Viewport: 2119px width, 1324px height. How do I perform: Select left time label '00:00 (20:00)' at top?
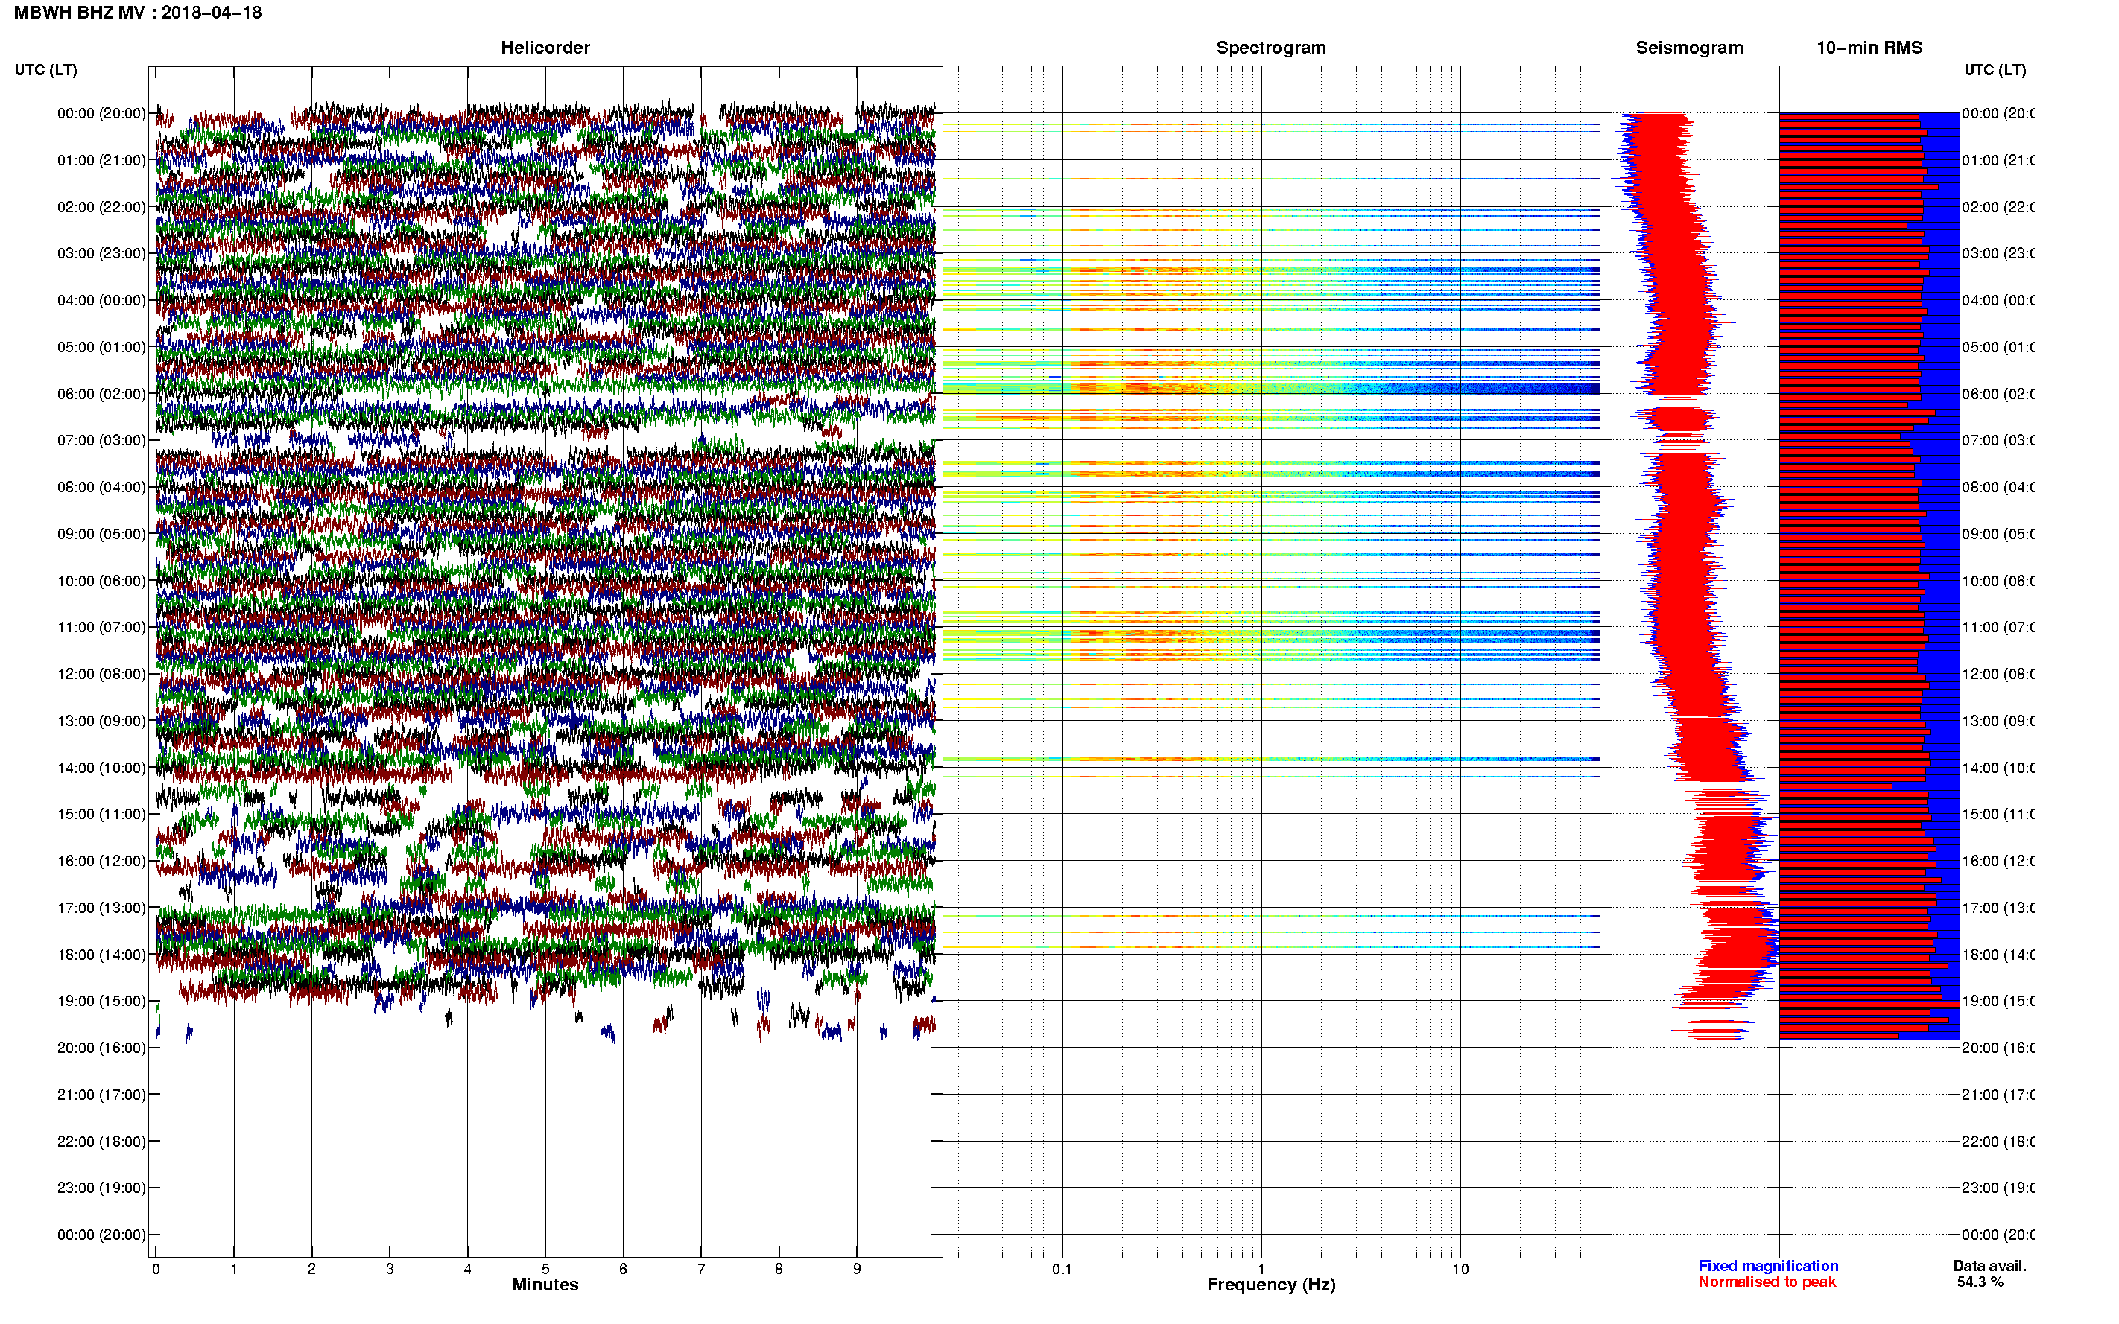101,114
